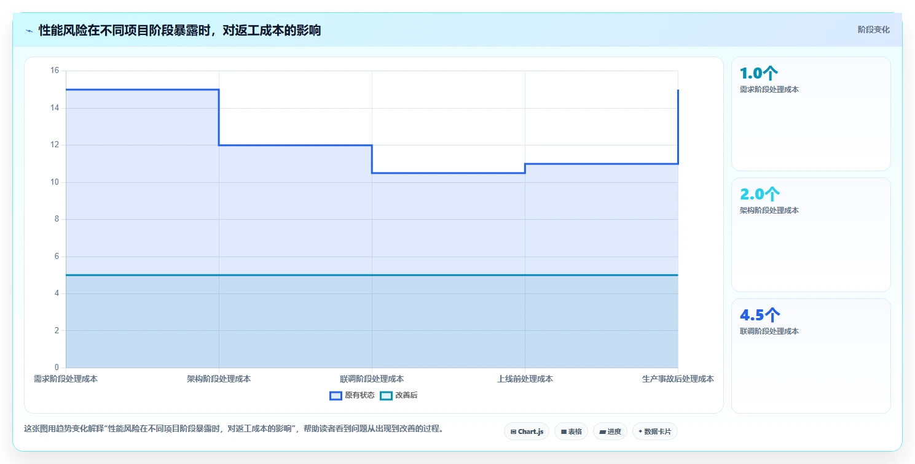This screenshot has height=464, width=915.
Task: Click the description text below the chart
Action: tap(234, 428)
